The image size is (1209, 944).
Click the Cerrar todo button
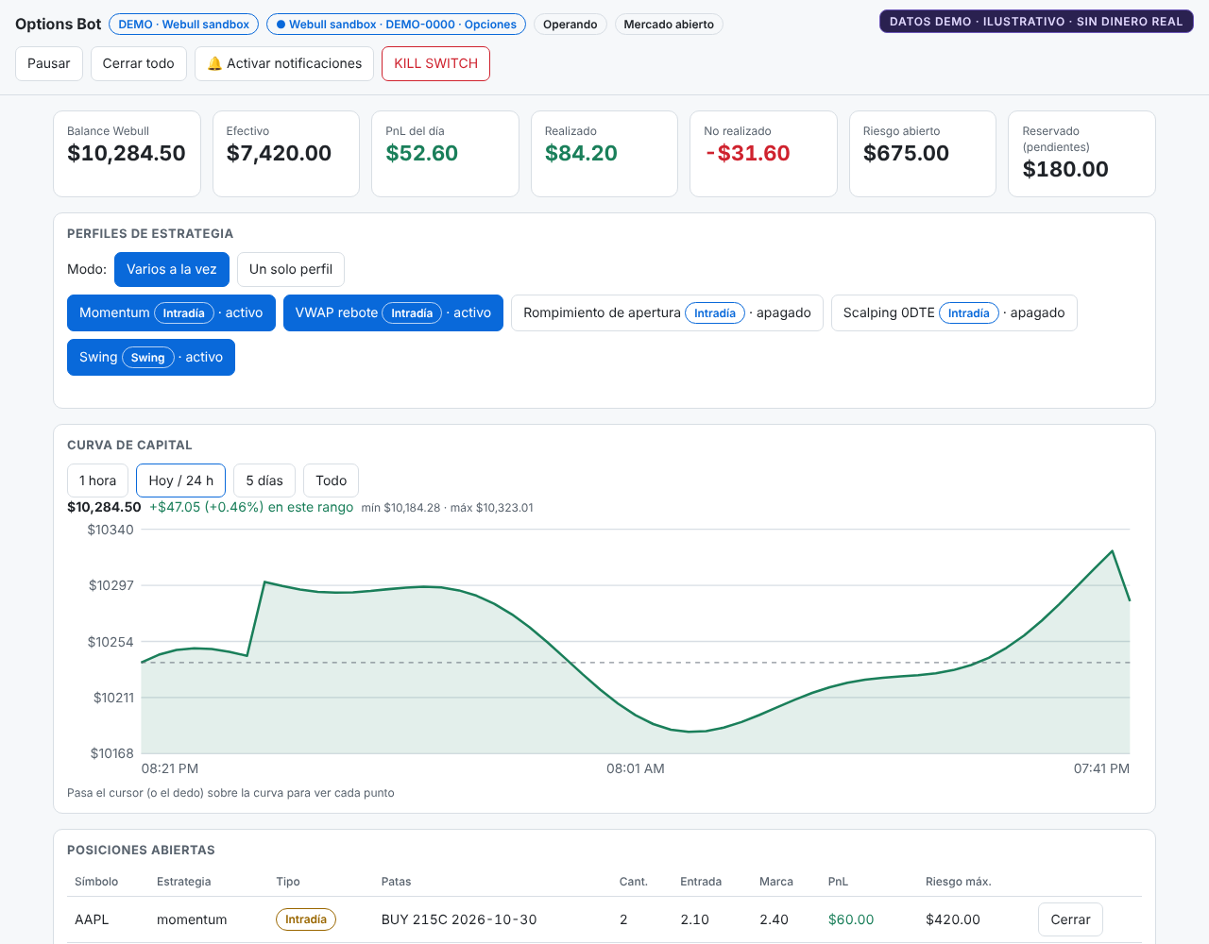138,63
